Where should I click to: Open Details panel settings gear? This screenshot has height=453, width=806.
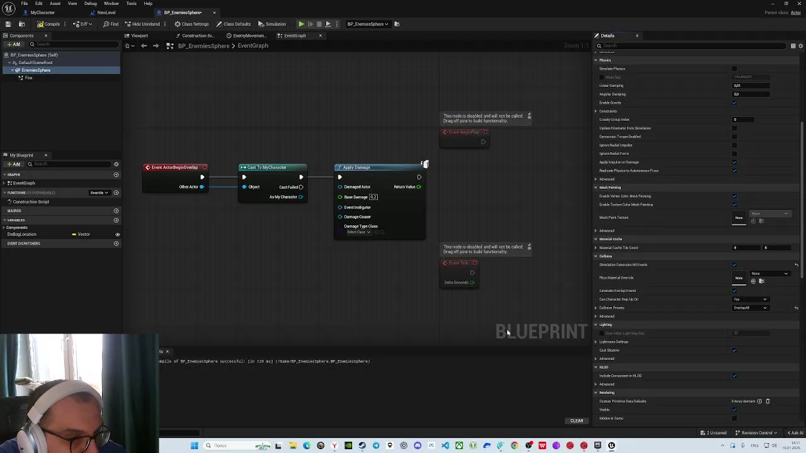click(x=800, y=46)
